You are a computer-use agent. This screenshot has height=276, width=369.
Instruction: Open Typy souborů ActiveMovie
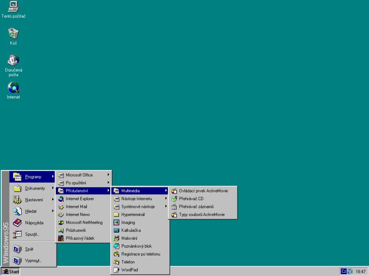pyautogui.click(x=203, y=215)
